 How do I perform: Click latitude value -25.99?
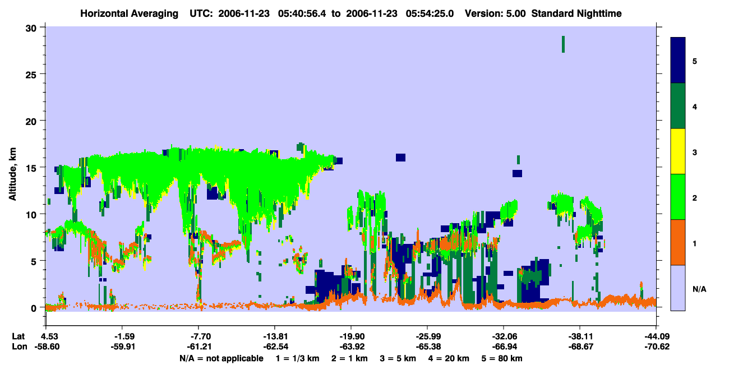pos(427,336)
